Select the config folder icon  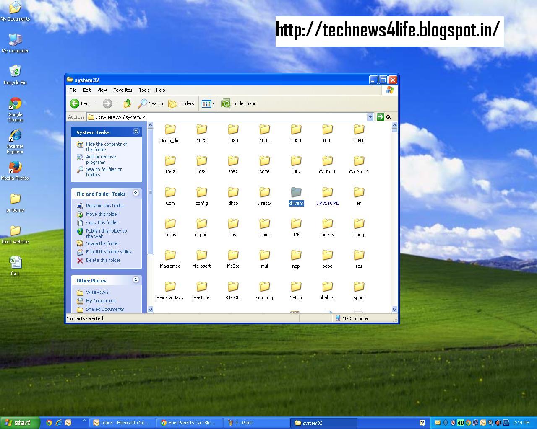pos(202,192)
